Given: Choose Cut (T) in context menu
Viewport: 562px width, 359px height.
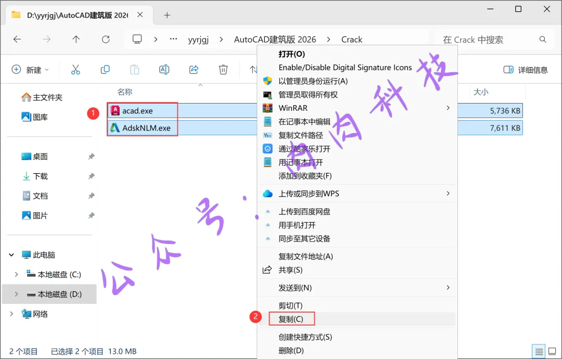Looking at the screenshot, I should pos(357,305).
